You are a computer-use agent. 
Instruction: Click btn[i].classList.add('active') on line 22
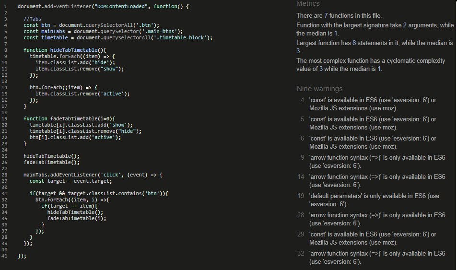point(75,137)
